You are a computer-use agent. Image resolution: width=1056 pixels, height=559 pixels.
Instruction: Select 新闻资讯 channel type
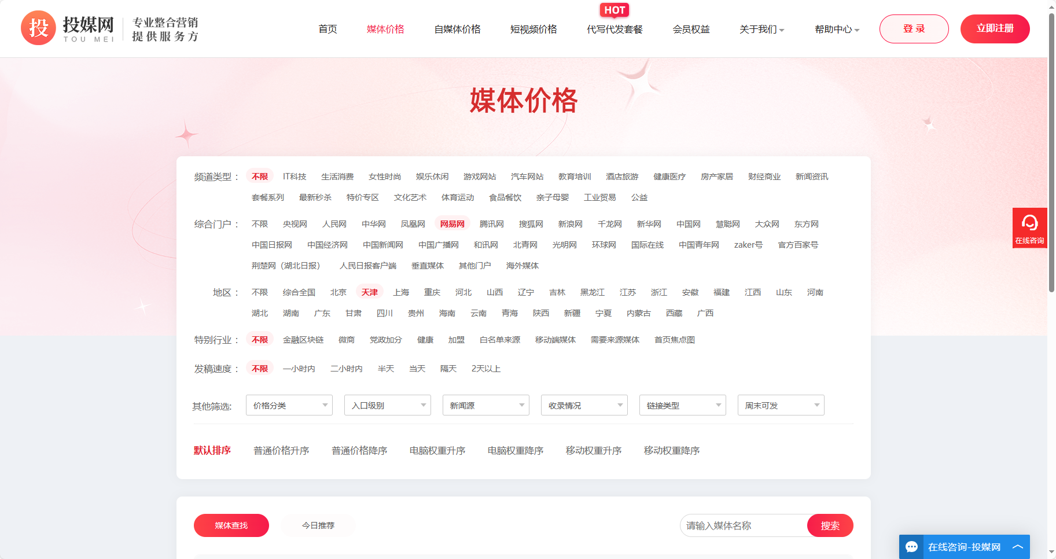pyautogui.click(x=811, y=176)
